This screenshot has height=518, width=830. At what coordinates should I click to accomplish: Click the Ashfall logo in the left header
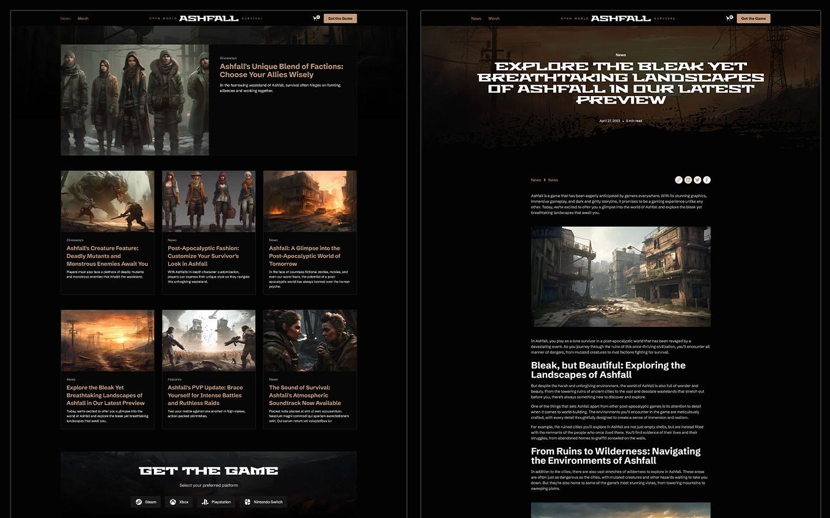point(207,17)
